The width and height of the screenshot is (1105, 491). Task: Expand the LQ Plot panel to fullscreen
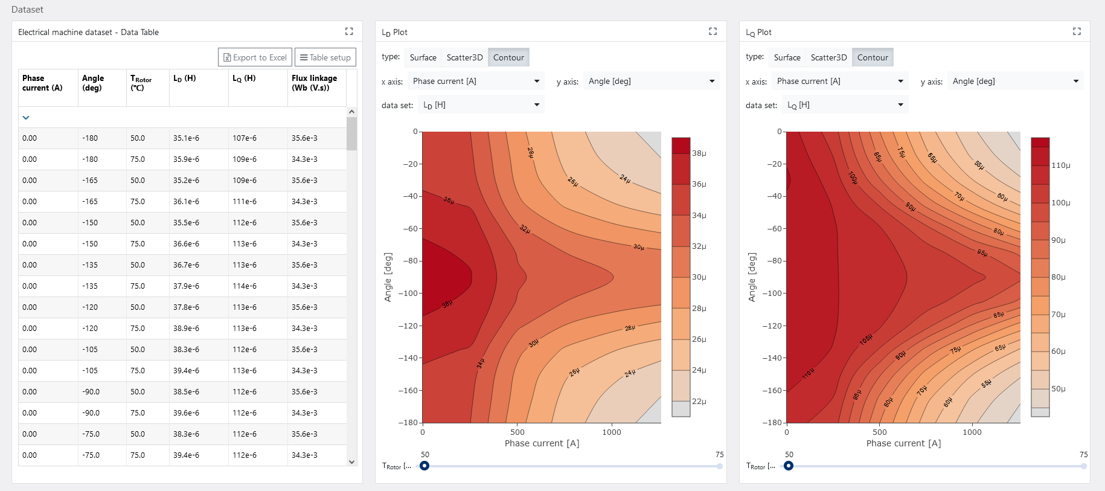1077,31
